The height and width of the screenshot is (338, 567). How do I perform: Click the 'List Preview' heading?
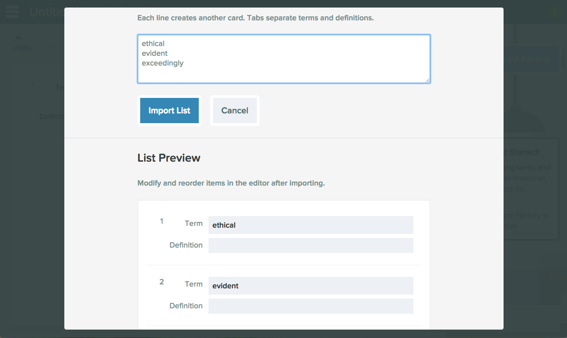[x=169, y=158]
